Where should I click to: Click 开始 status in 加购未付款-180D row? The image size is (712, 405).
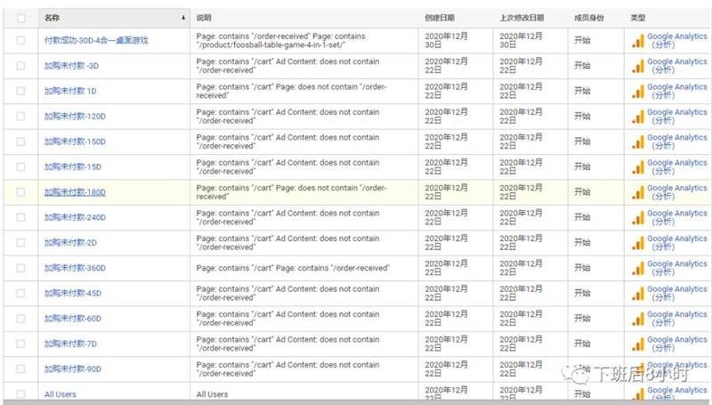tap(582, 192)
